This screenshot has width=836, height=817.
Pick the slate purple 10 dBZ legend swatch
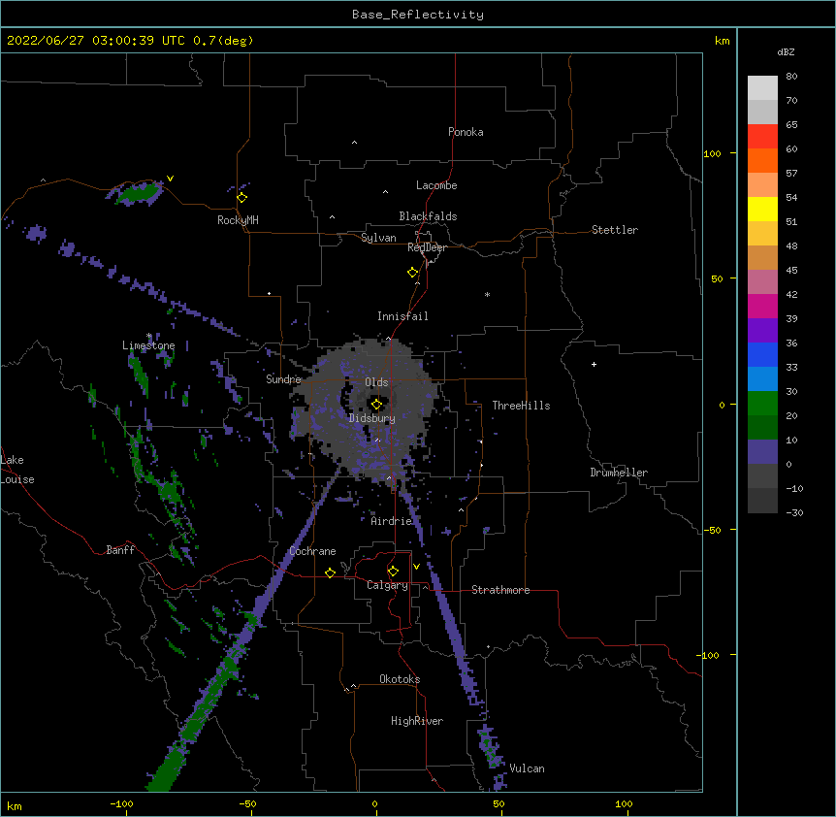tap(762, 452)
